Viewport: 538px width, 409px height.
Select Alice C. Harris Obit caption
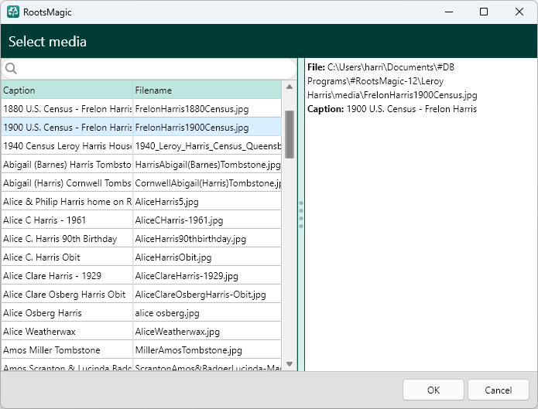click(x=42, y=257)
